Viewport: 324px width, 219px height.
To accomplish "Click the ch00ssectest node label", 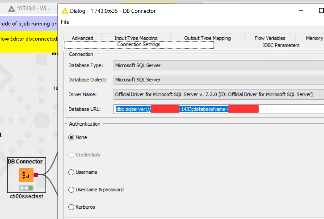I will pos(26,196).
